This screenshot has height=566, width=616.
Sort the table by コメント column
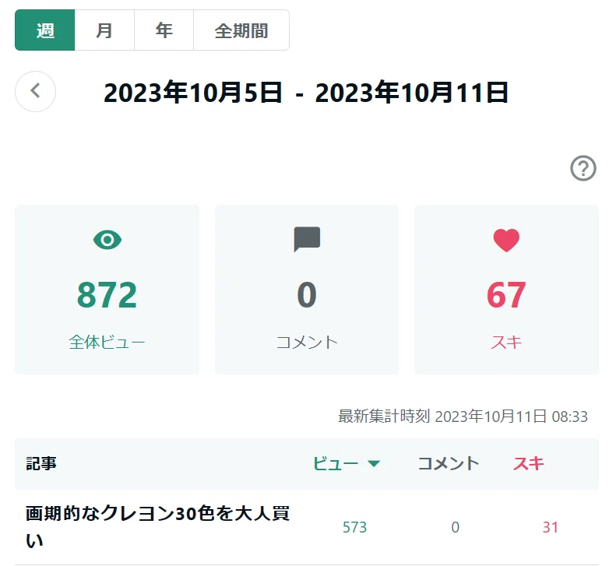[x=449, y=464]
